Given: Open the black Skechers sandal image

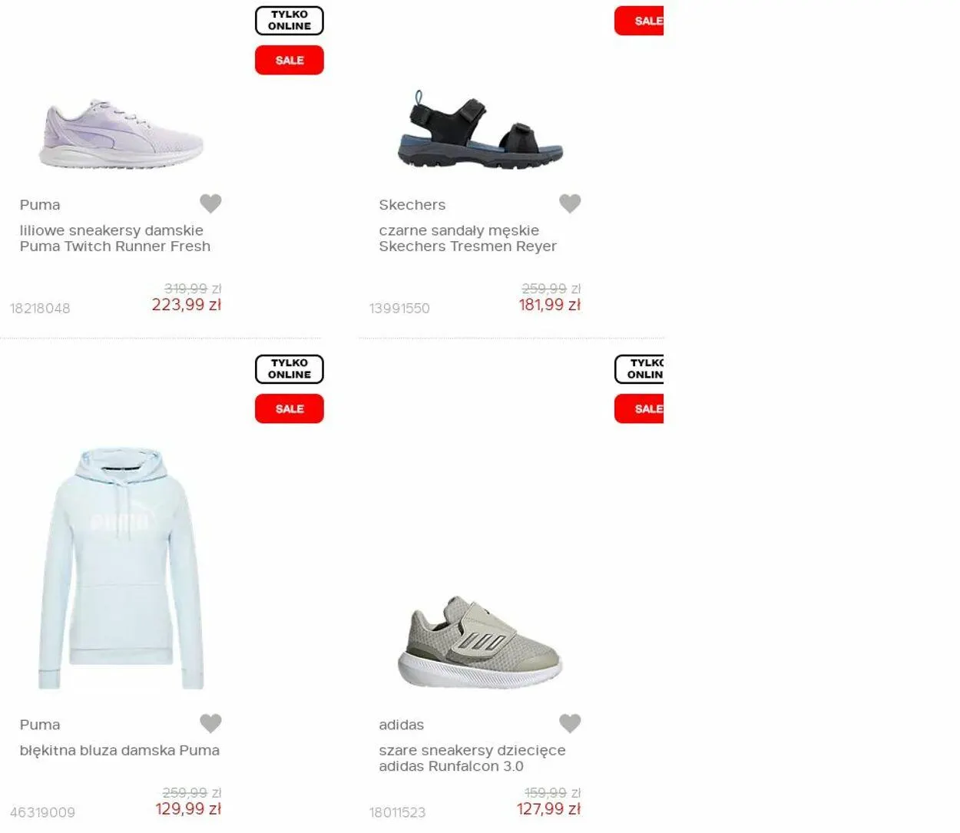Looking at the screenshot, I should [x=480, y=131].
